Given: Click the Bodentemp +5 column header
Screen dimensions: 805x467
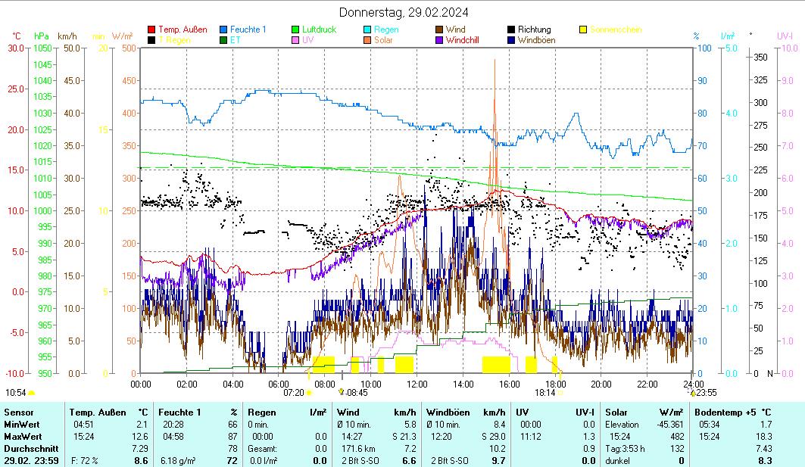Looking at the screenshot, I should 725,412.
